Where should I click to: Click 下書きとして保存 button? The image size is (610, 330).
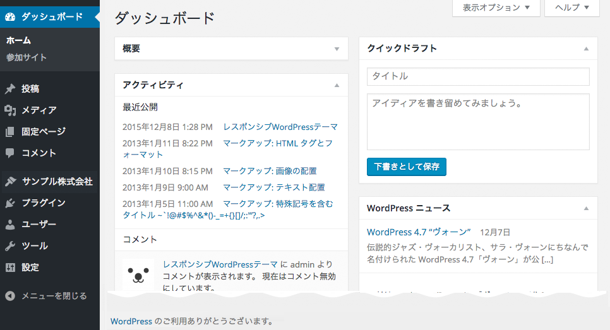(x=407, y=167)
